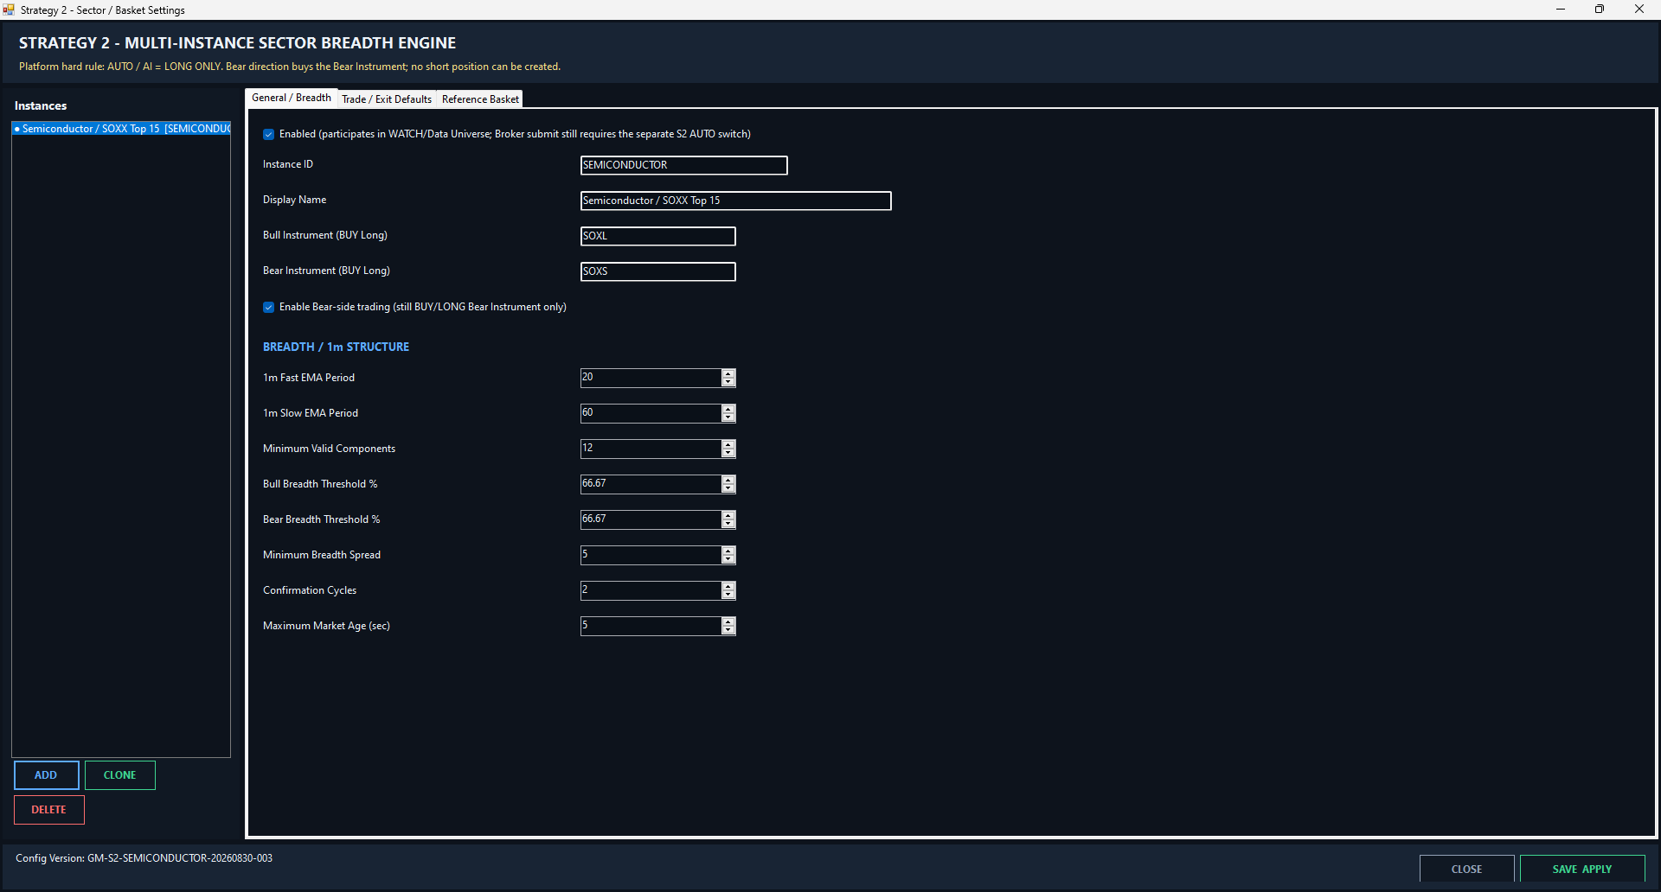Toggle the Enable Bear-side trading checkbox
Image resolution: width=1661 pixels, height=892 pixels.
coord(269,307)
